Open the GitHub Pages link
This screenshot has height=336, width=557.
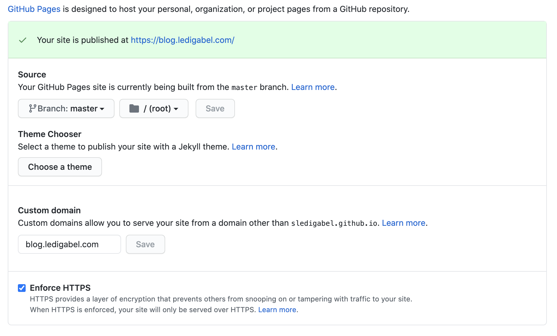34,9
